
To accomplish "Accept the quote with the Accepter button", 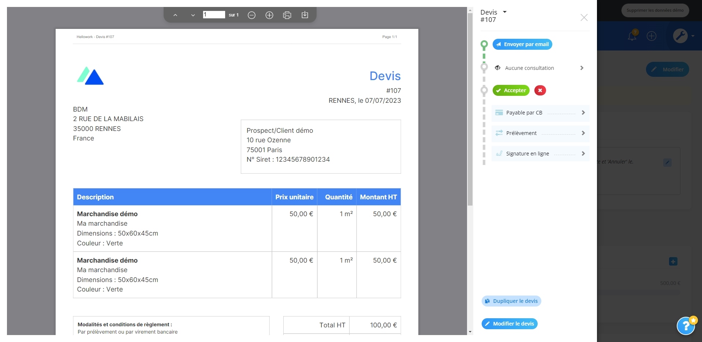I will 511,90.
